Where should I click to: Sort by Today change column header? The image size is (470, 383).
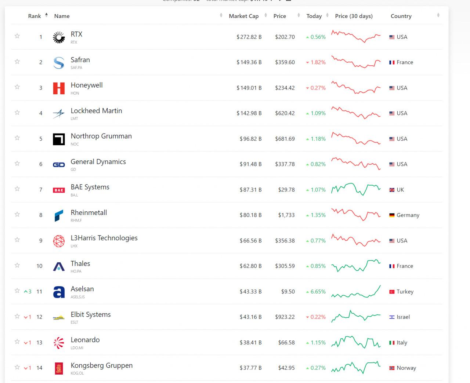pyautogui.click(x=314, y=16)
